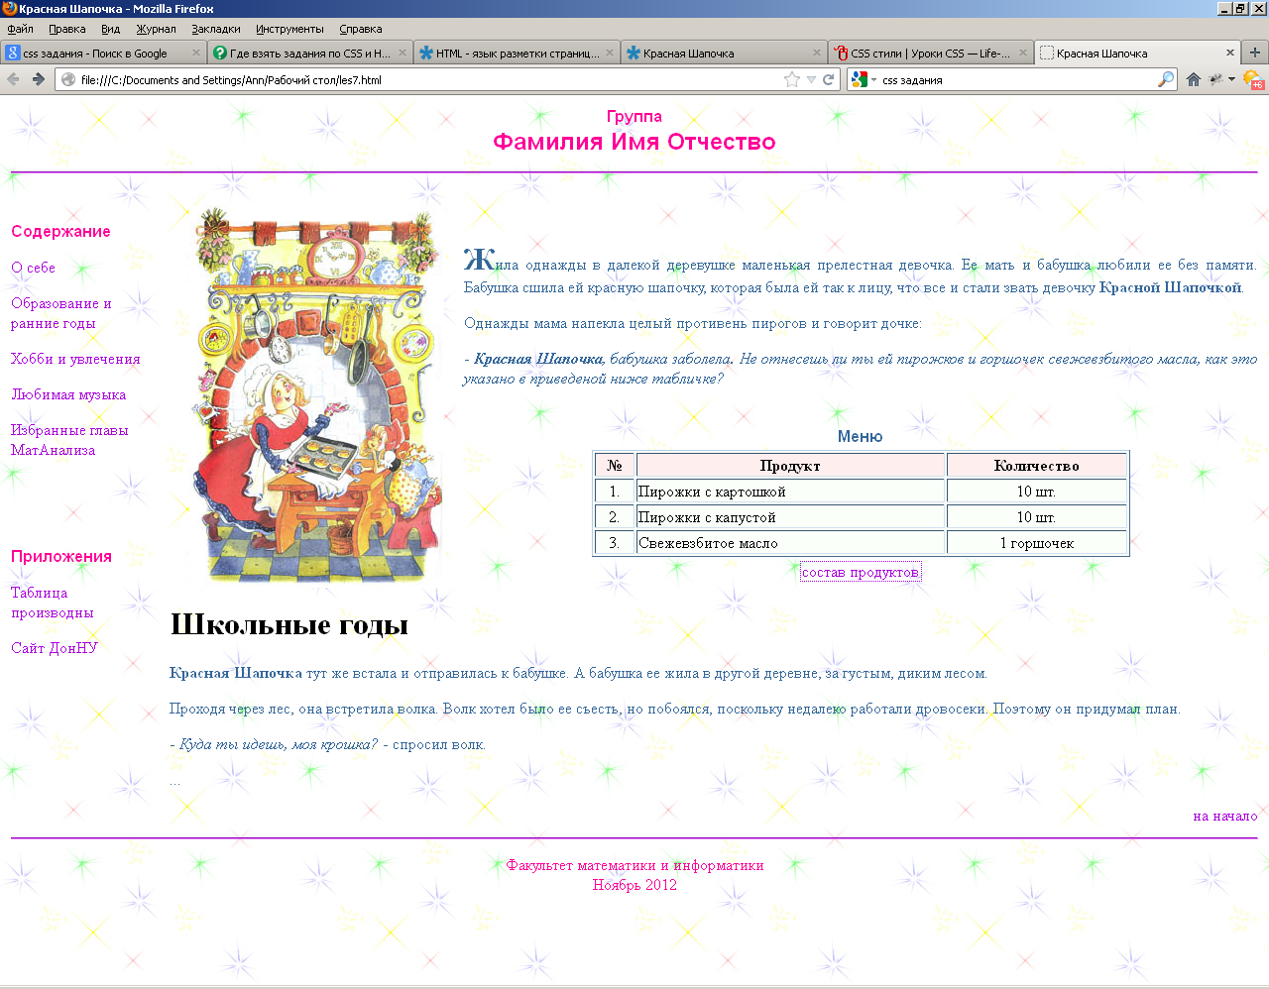Close the 'css задания - Поиск в Google' tab

coord(195,53)
